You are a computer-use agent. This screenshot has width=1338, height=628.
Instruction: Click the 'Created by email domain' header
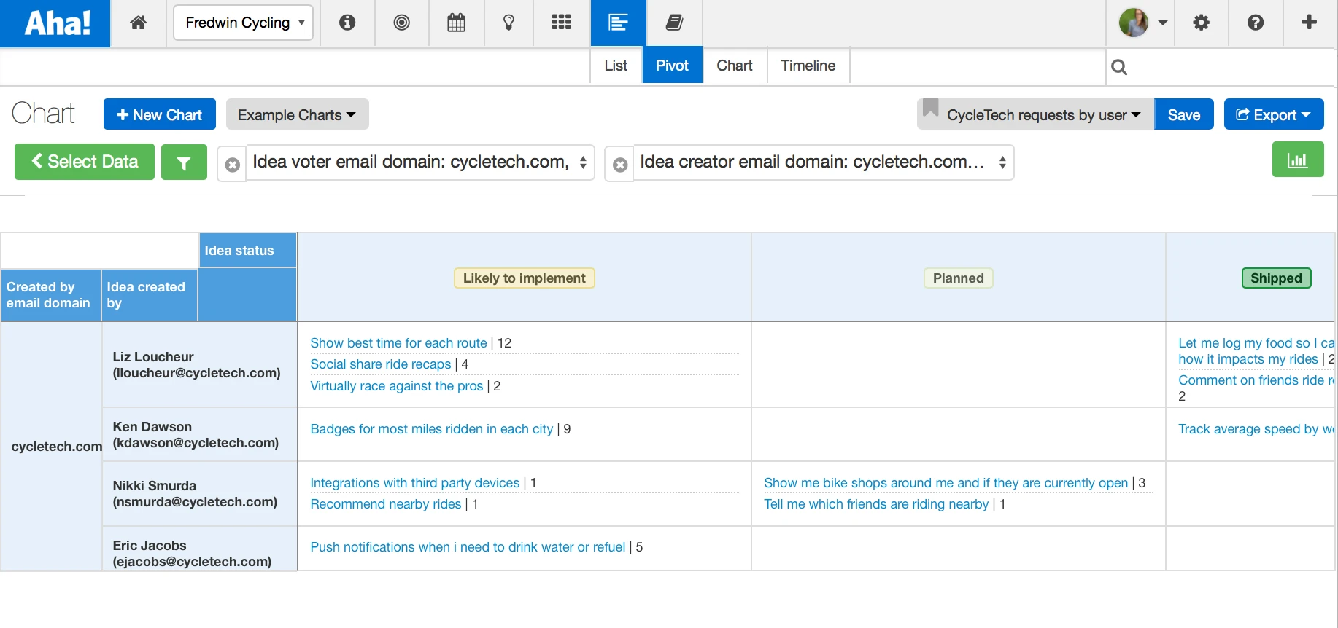pyautogui.click(x=50, y=295)
